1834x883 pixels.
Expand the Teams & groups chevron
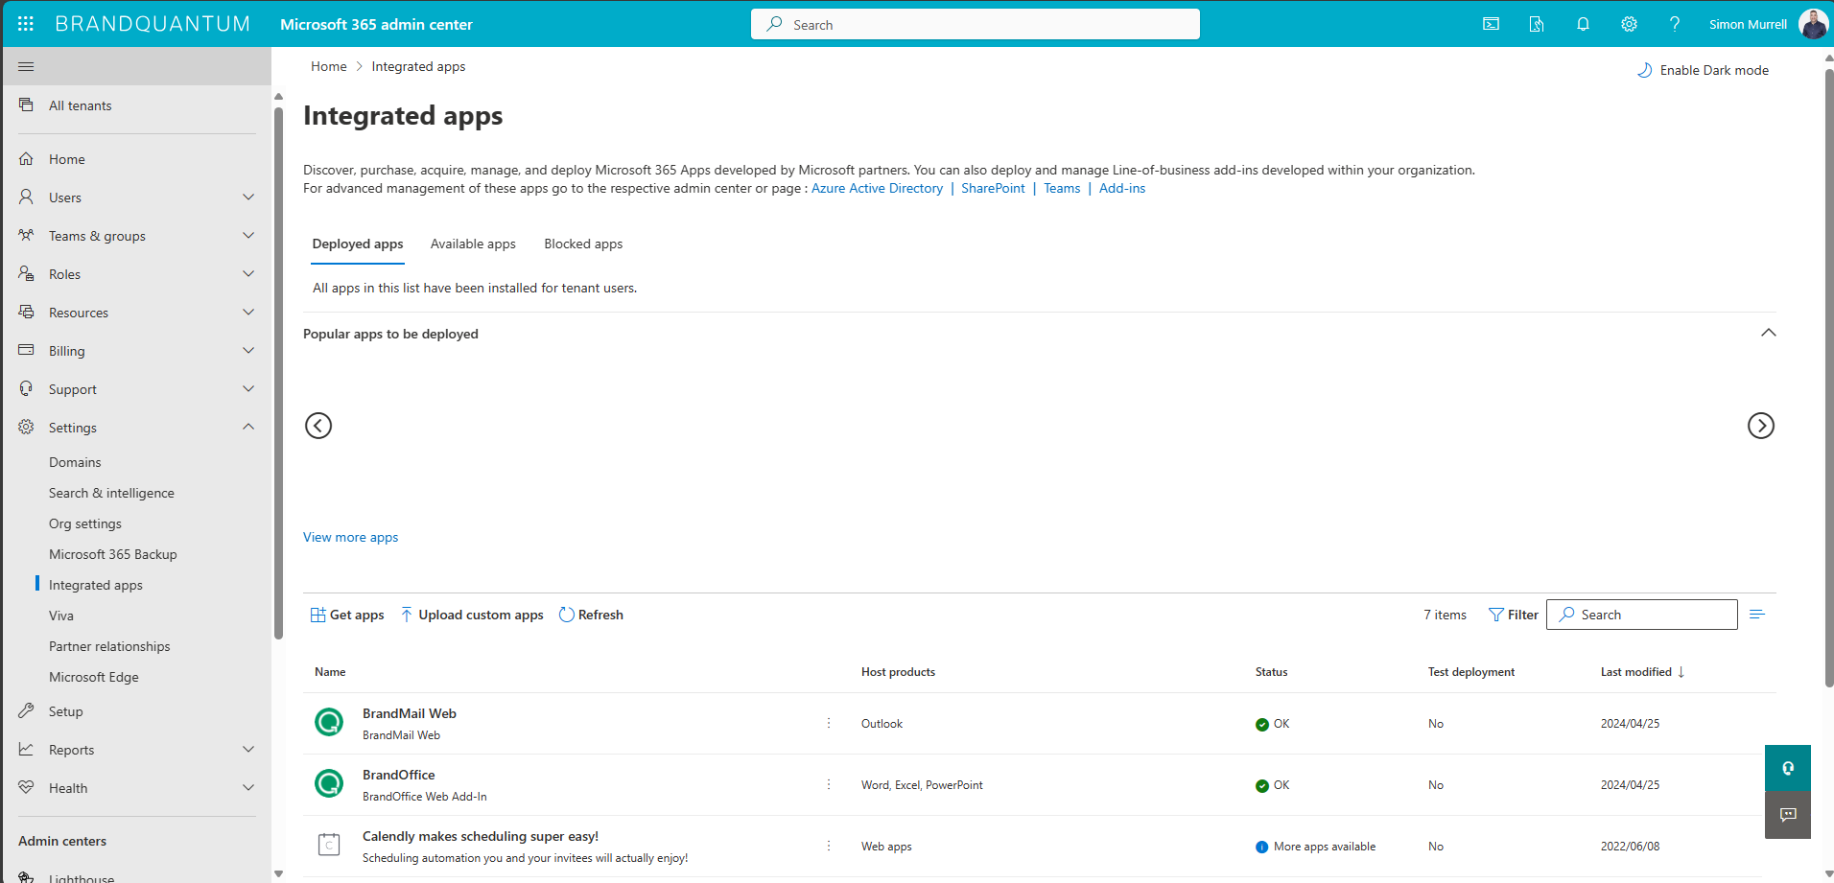pyautogui.click(x=248, y=236)
